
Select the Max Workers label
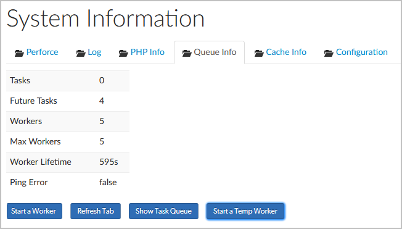pyautogui.click(x=35, y=141)
